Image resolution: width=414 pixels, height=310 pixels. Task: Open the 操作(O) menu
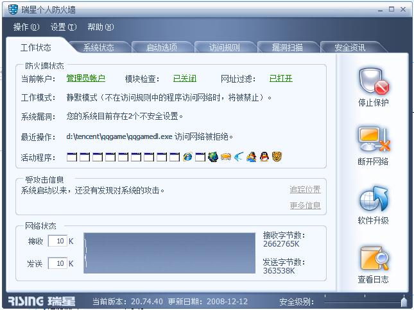click(26, 27)
